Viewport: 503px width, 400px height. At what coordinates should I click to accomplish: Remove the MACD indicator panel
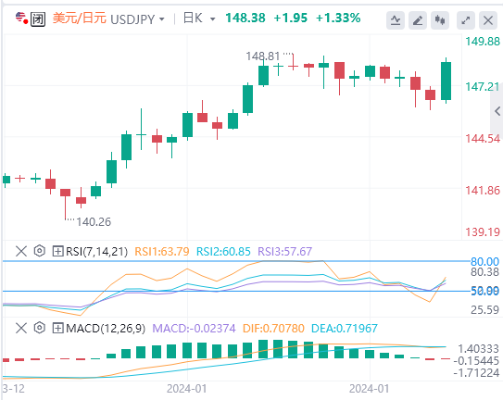(21, 328)
